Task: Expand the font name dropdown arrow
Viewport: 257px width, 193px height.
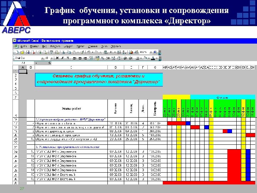Action: click(x=42, y=58)
